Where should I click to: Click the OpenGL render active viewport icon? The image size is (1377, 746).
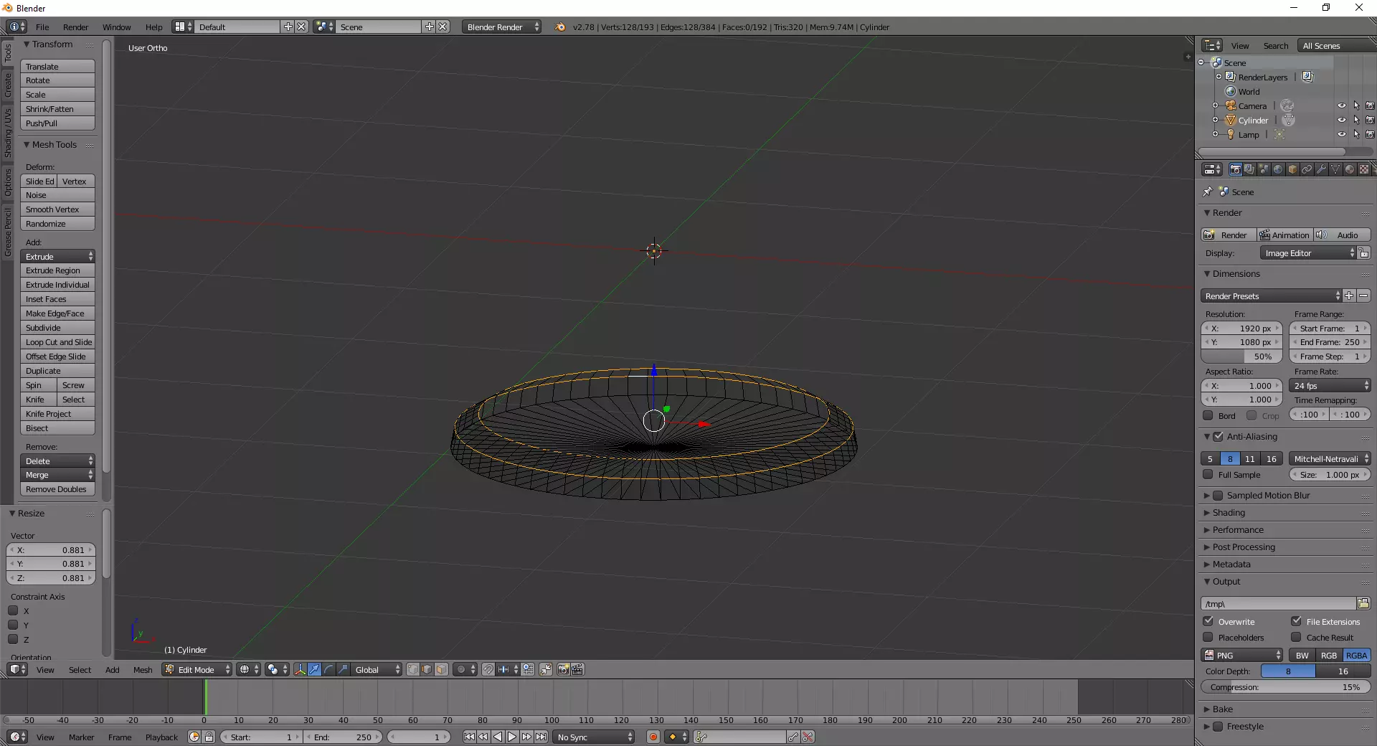[x=564, y=670]
